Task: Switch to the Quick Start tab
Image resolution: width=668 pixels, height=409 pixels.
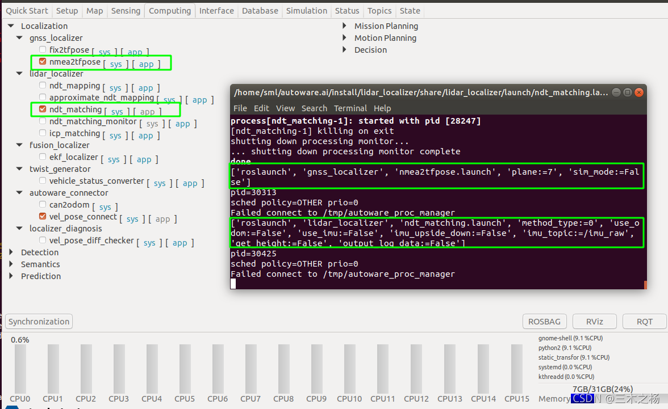Action: click(27, 11)
